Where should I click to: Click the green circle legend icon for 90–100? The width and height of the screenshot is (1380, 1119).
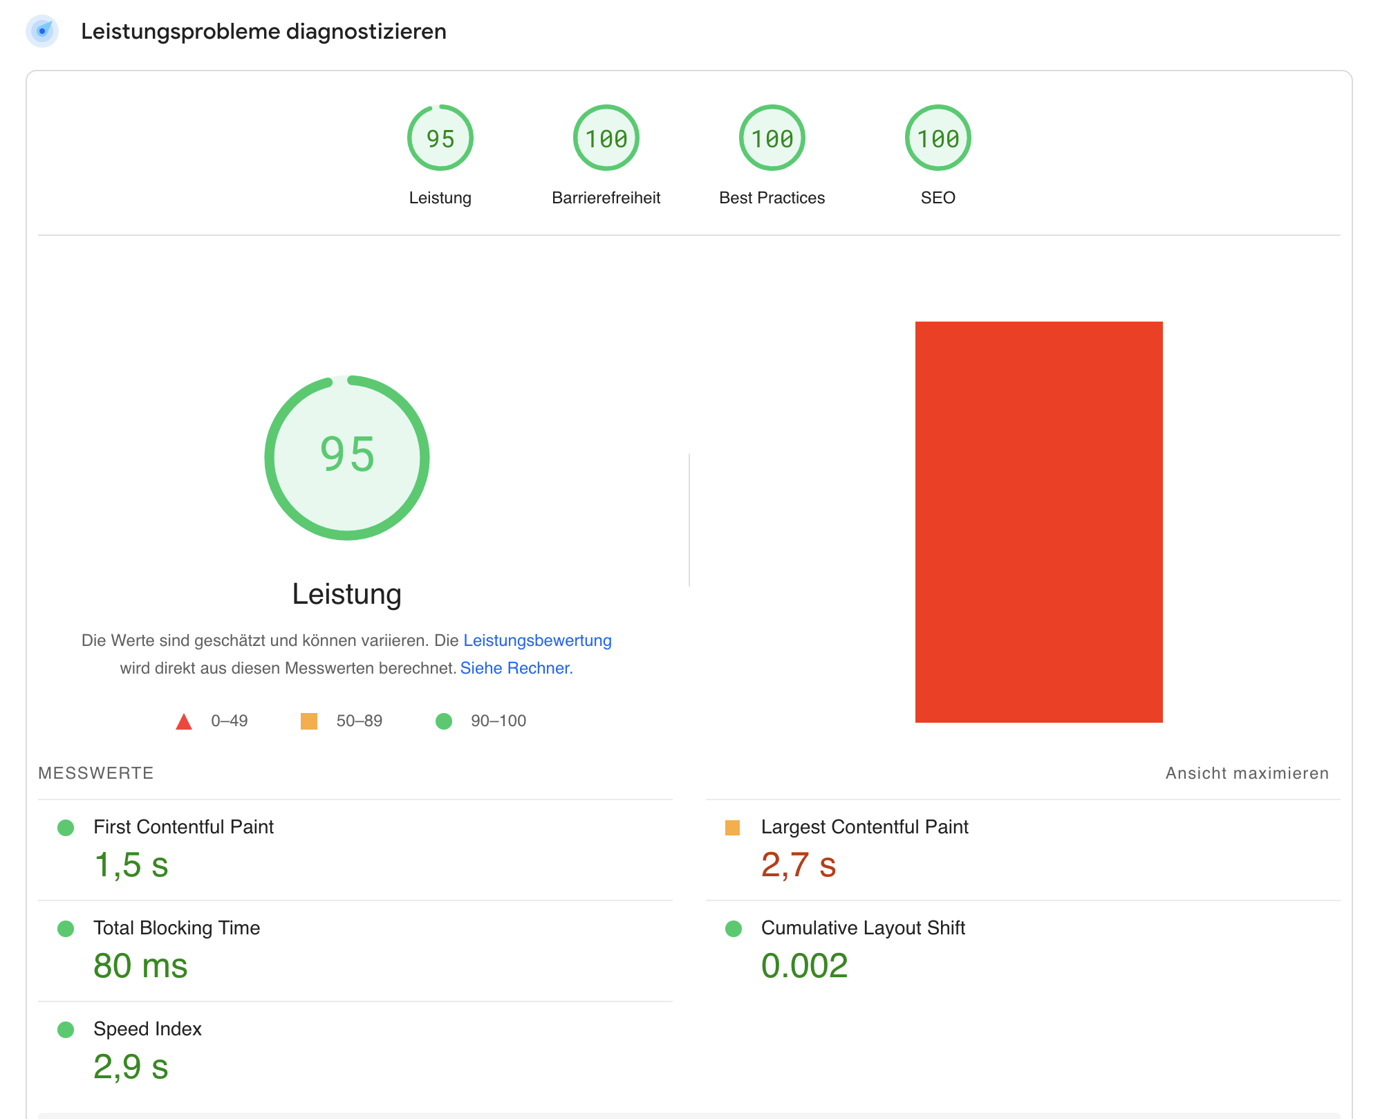[443, 721]
